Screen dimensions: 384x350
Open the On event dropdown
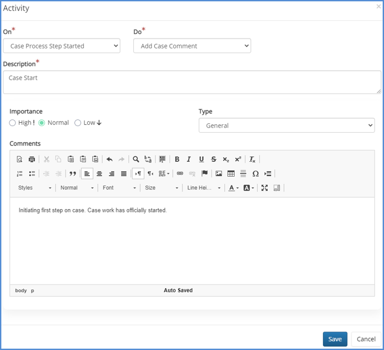tap(61, 46)
